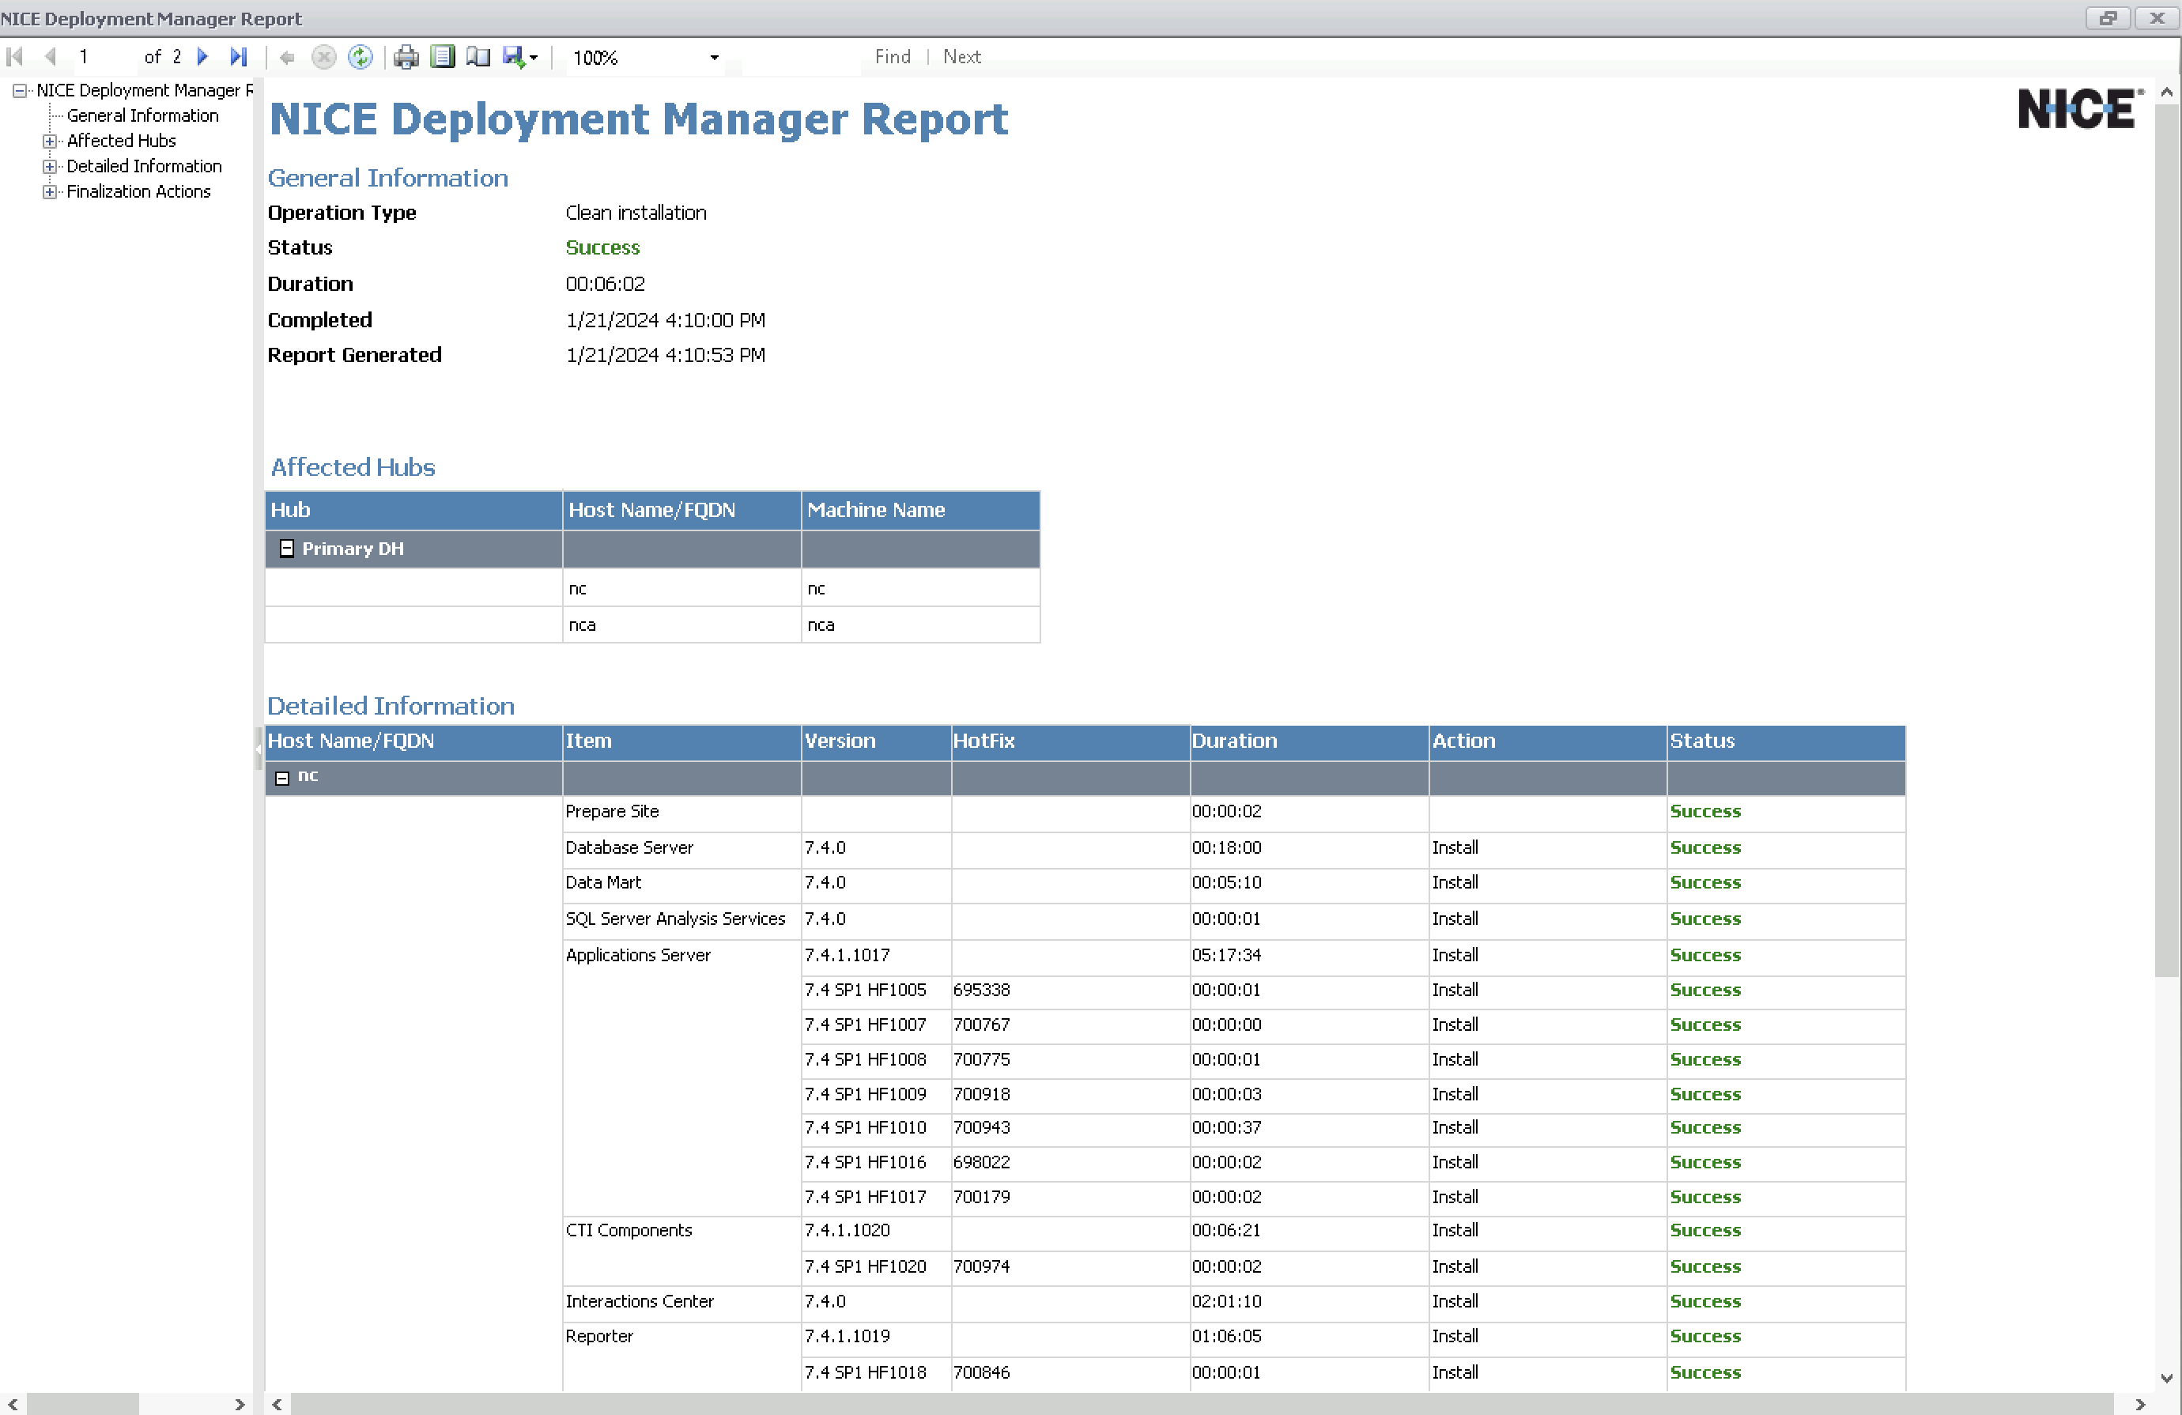Click the Next search link
2182x1415 pixels.
(961, 57)
